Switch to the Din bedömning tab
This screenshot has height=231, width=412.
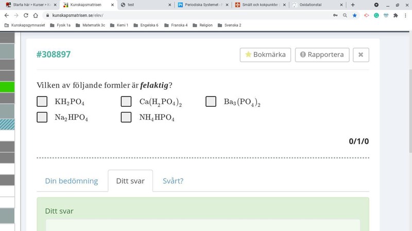(71, 181)
